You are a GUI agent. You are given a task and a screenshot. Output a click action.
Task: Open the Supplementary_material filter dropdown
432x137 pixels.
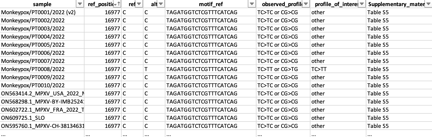[x=428, y=4]
